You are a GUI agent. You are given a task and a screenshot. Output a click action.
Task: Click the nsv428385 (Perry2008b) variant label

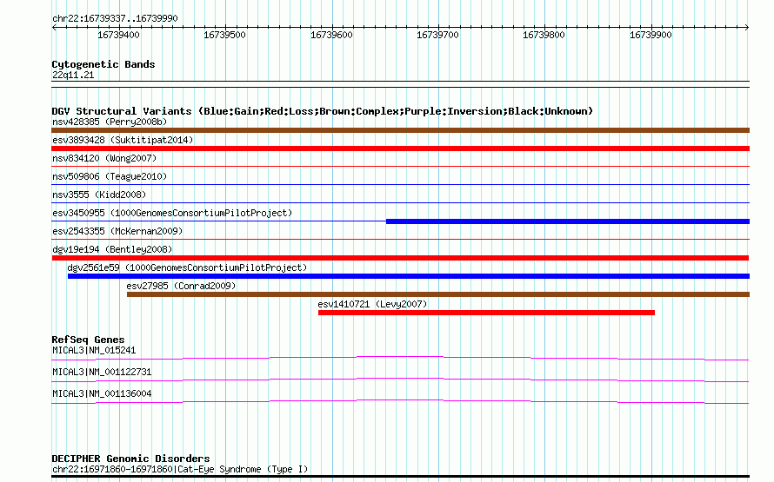click(x=110, y=122)
